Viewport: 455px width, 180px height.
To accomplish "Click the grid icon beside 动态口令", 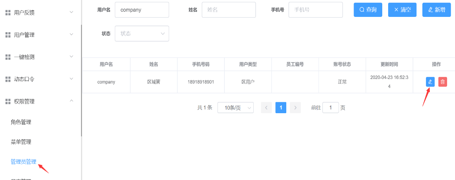I will 8,79.
